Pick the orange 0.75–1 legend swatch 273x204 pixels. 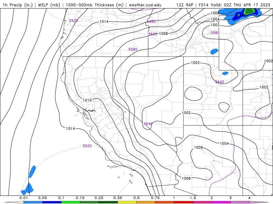pyautogui.click(x=165, y=202)
